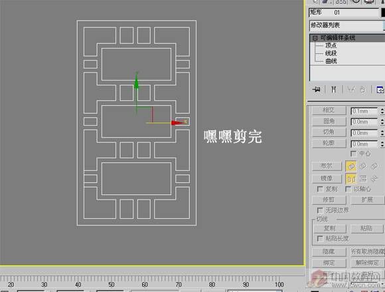Enable the 无限边界 checkbox
Screen dimensions: 385x292
320,211
